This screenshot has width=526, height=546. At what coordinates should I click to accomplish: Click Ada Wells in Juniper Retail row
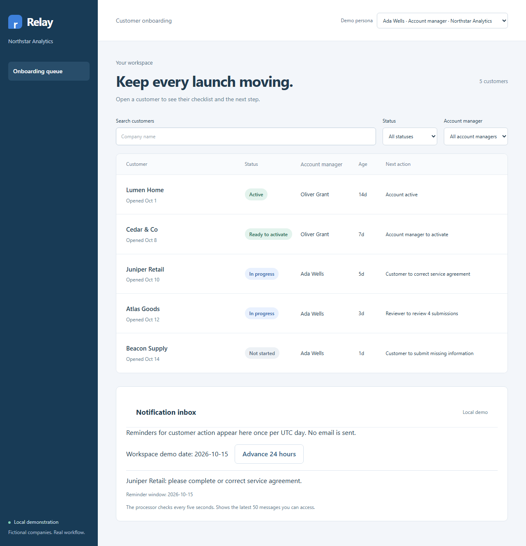(312, 274)
